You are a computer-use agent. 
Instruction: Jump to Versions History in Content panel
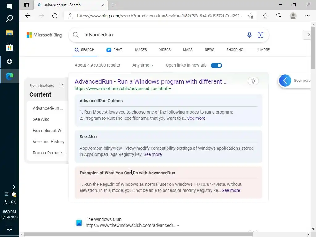pyautogui.click(x=48, y=142)
